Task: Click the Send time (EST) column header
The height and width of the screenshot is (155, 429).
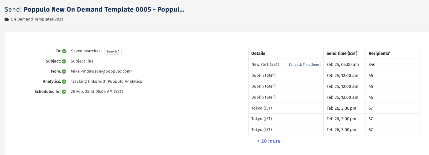Action: pos(342,53)
